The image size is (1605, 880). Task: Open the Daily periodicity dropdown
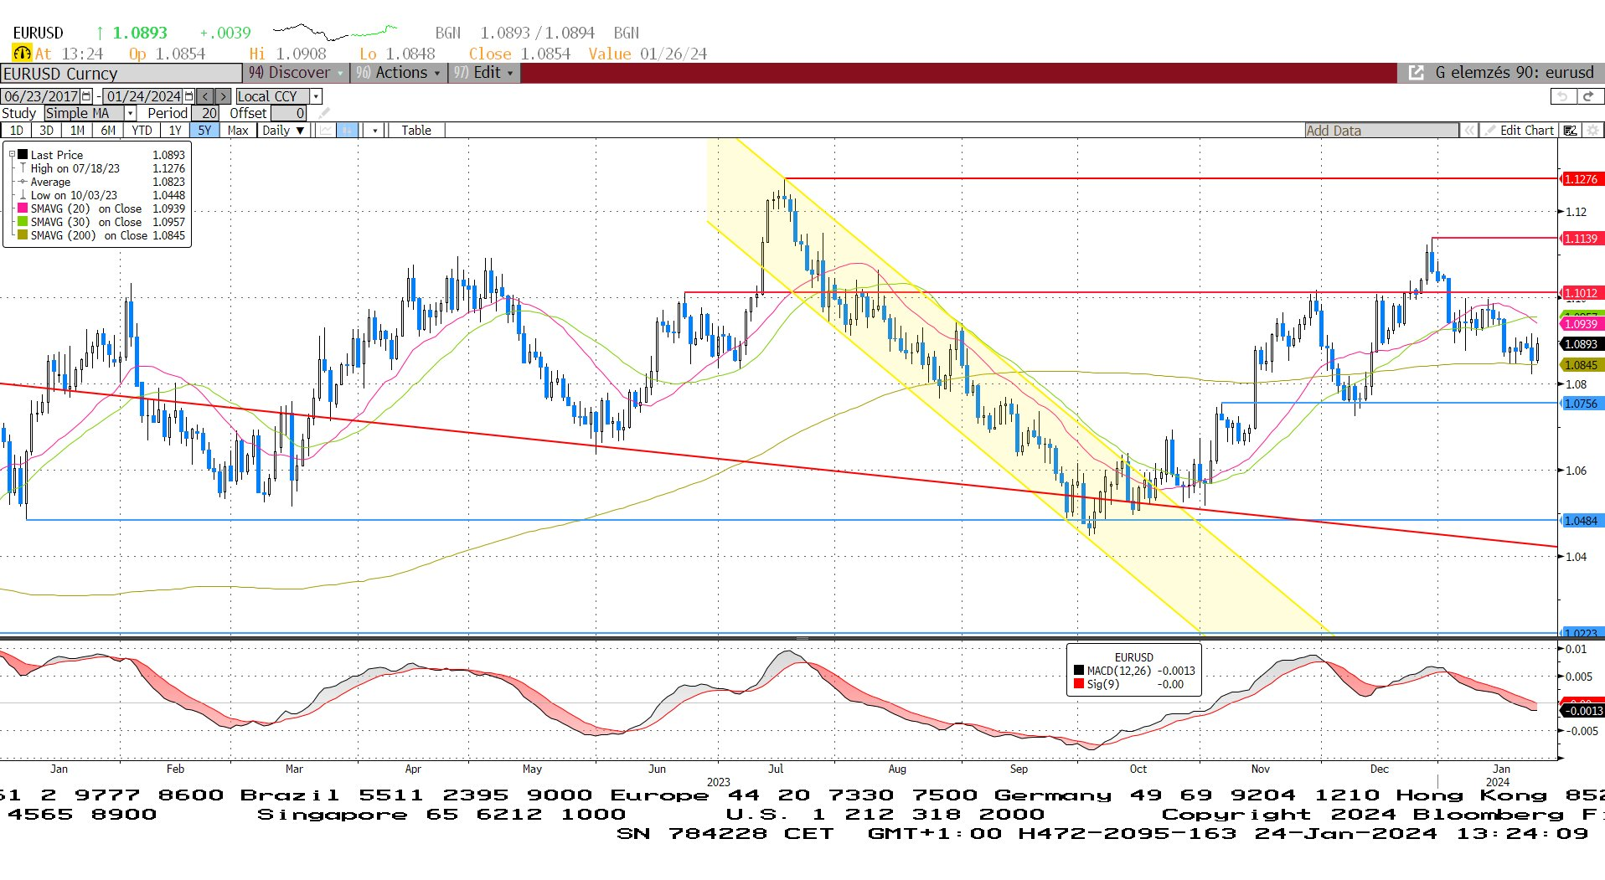coord(283,131)
